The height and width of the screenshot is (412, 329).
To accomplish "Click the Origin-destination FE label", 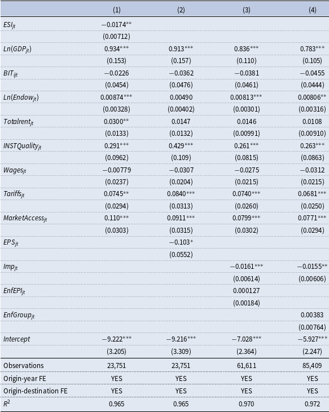I will [36, 391].
